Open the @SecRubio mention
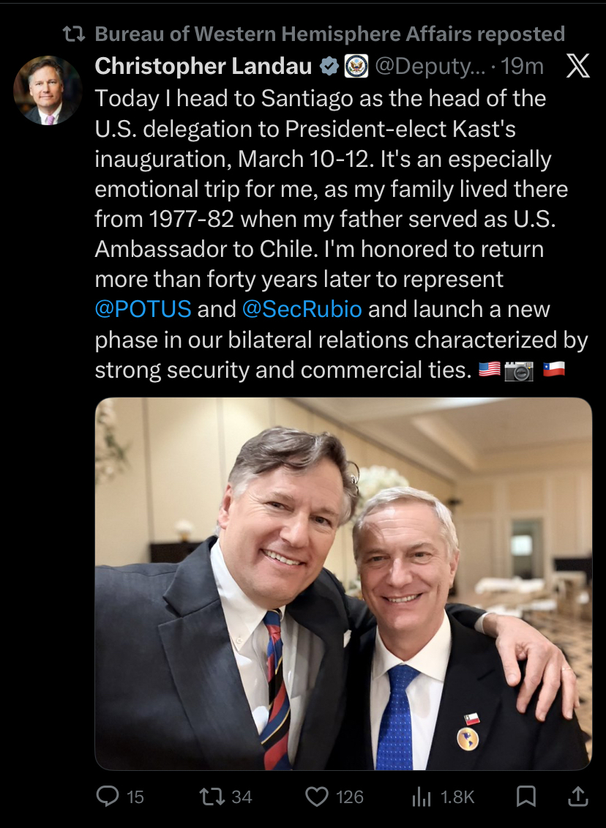Screen dimensions: 606x828 click(302, 309)
